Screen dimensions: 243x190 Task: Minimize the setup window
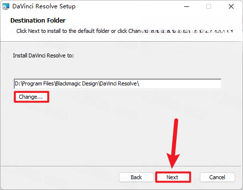(x=187, y=6)
